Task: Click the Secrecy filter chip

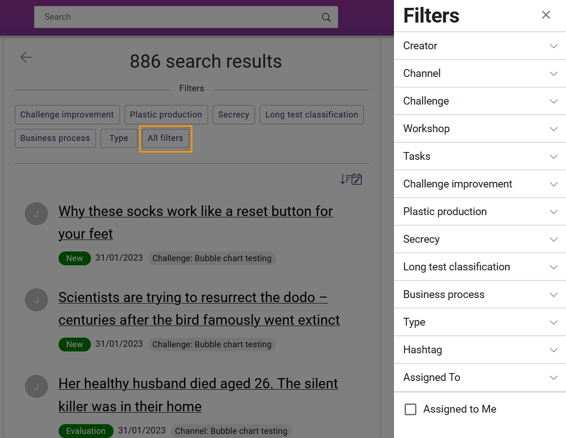Action: click(233, 115)
